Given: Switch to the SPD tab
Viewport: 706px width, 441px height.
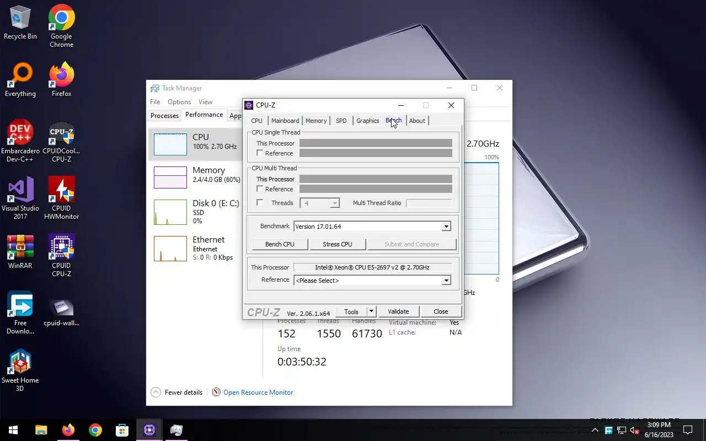Looking at the screenshot, I should 341,121.
